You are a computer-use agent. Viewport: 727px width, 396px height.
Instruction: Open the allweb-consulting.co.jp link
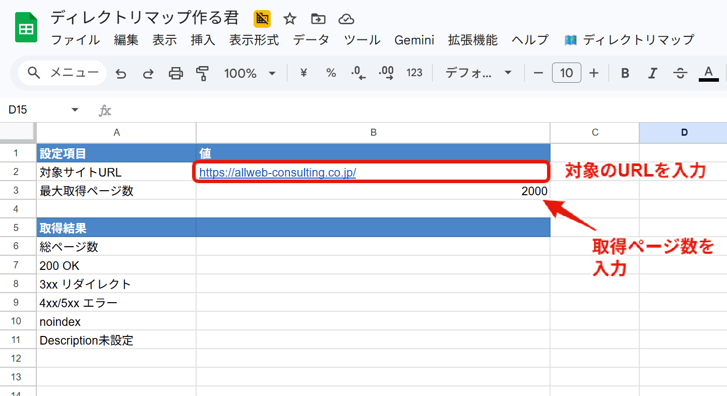coord(277,173)
